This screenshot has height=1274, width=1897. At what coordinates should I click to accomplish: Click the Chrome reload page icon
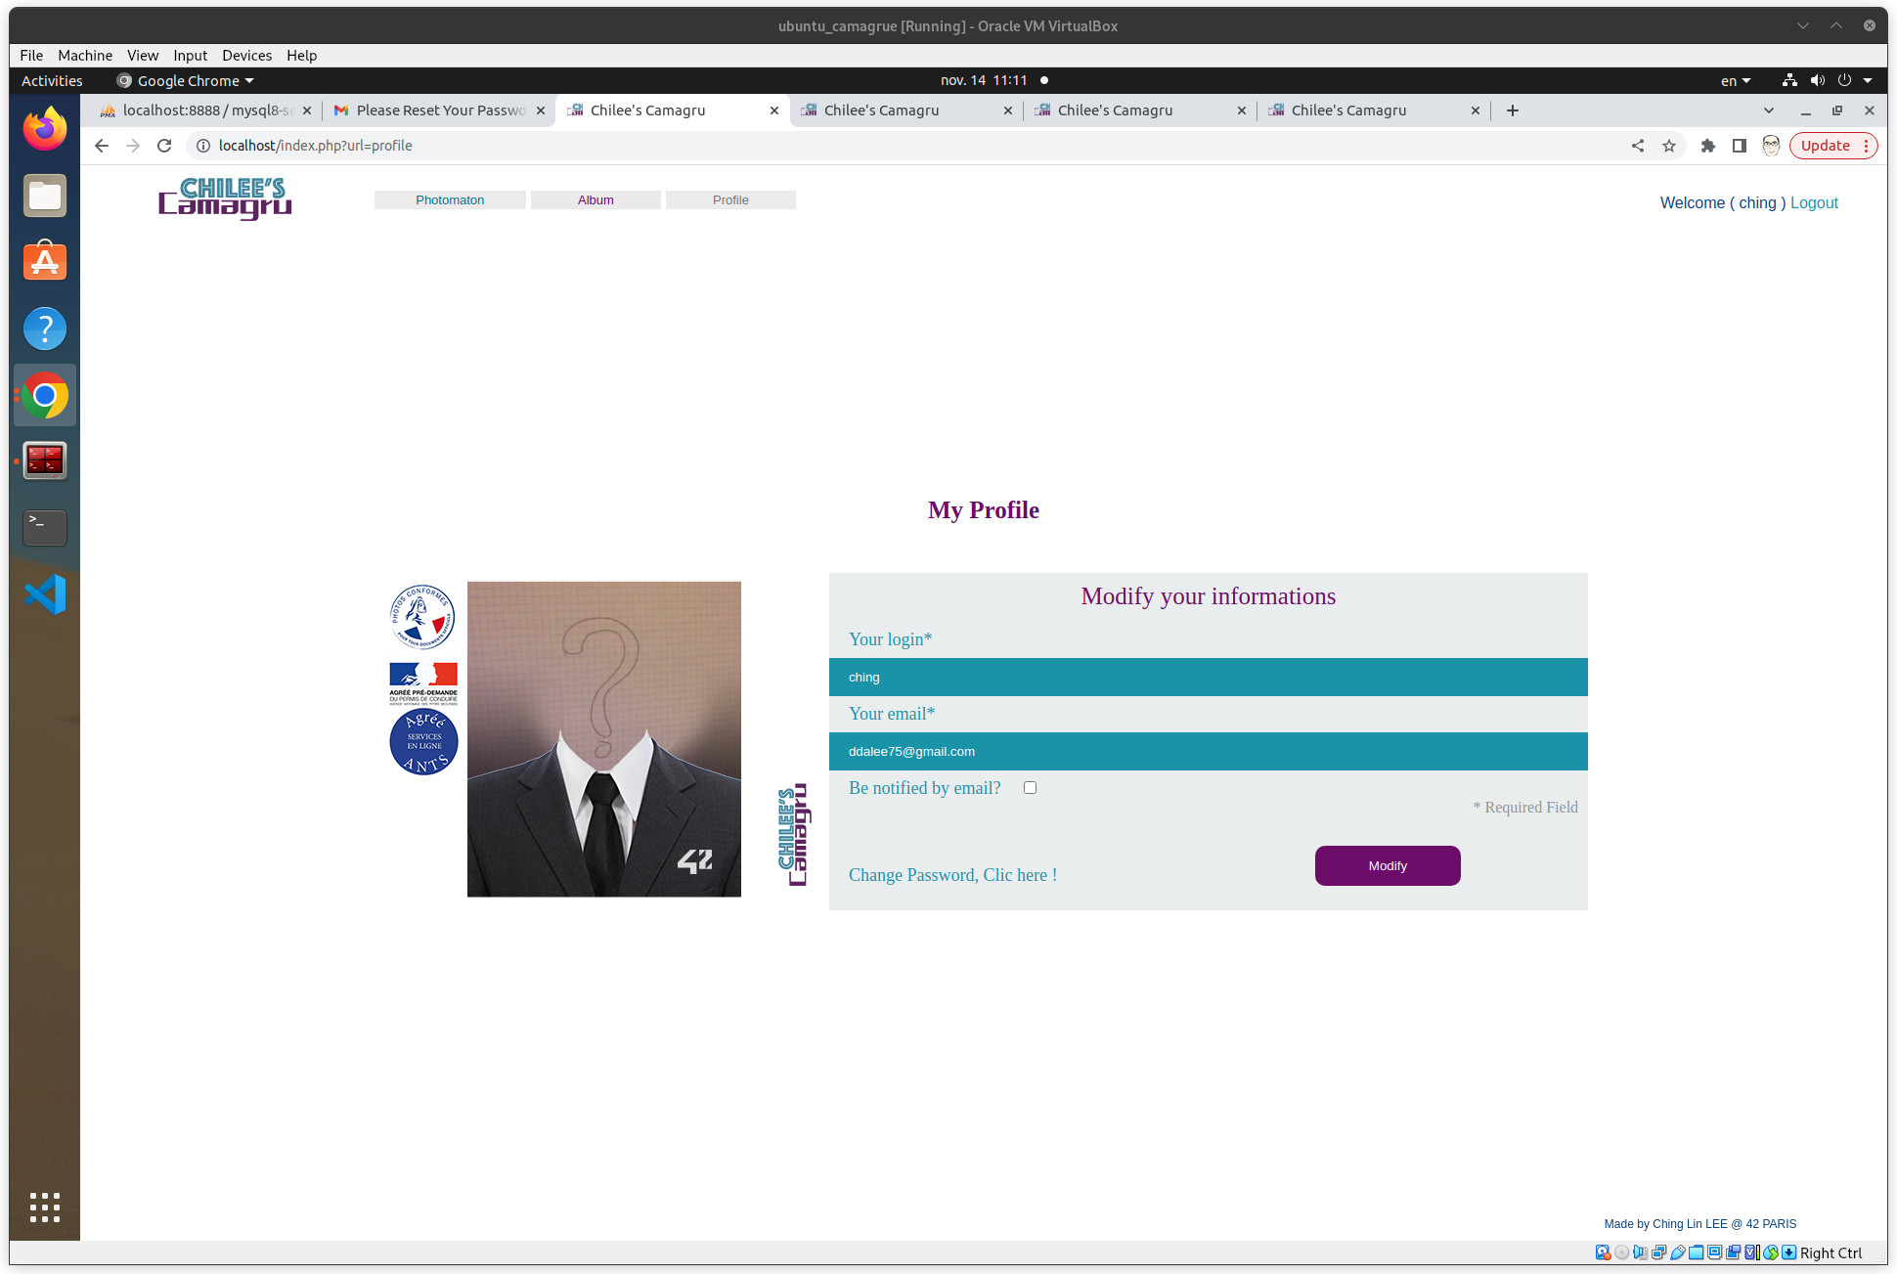(164, 146)
